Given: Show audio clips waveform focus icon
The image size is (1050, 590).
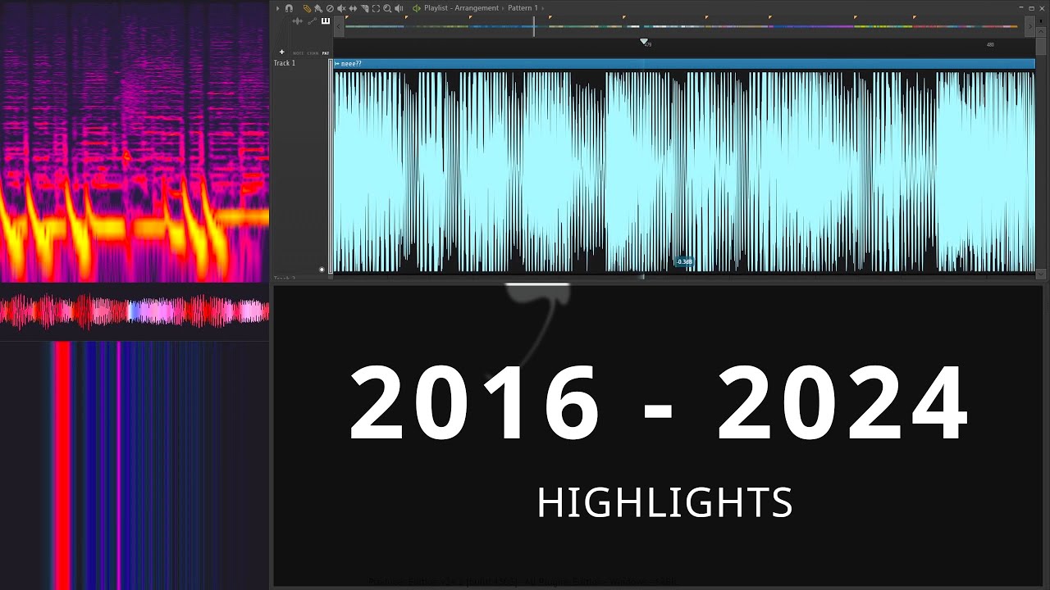Looking at the screenshot, I should point(297,21).
